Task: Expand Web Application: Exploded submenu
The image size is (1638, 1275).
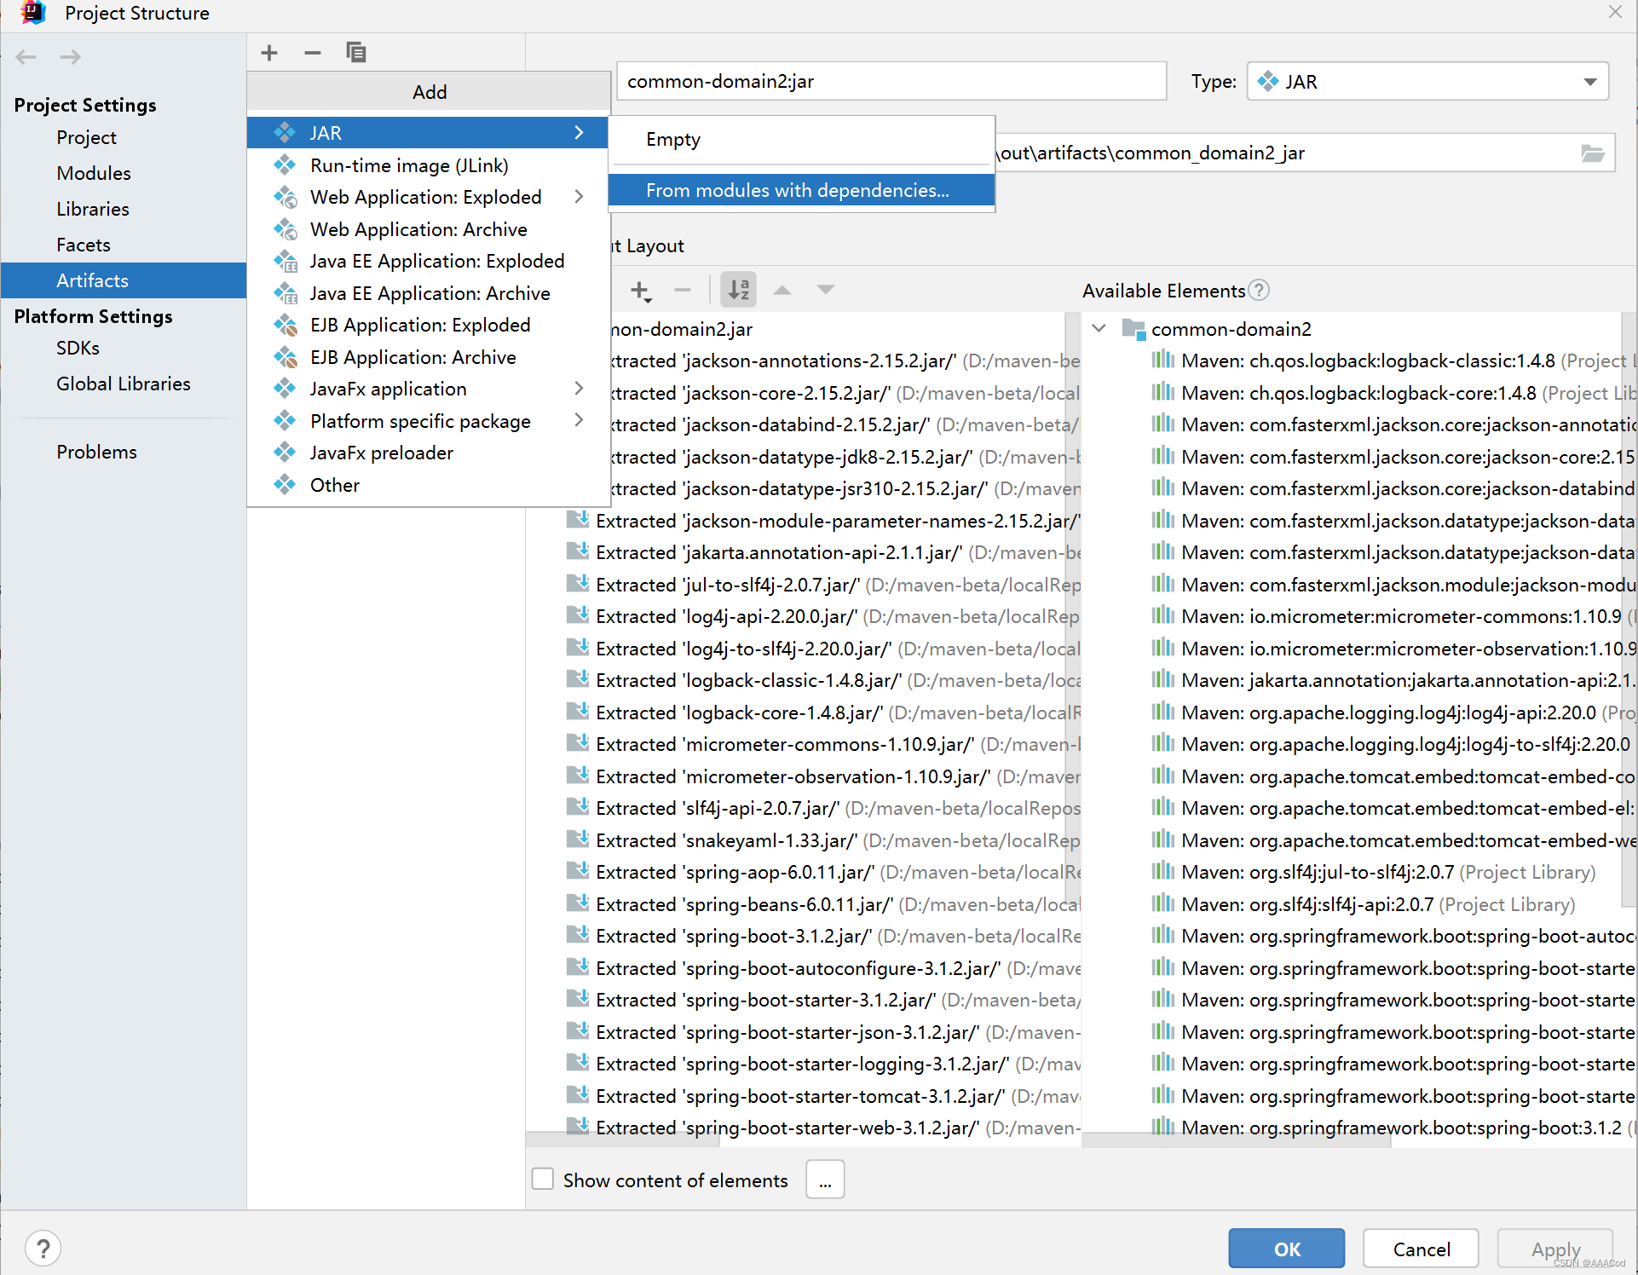Action: coord(579,197)
